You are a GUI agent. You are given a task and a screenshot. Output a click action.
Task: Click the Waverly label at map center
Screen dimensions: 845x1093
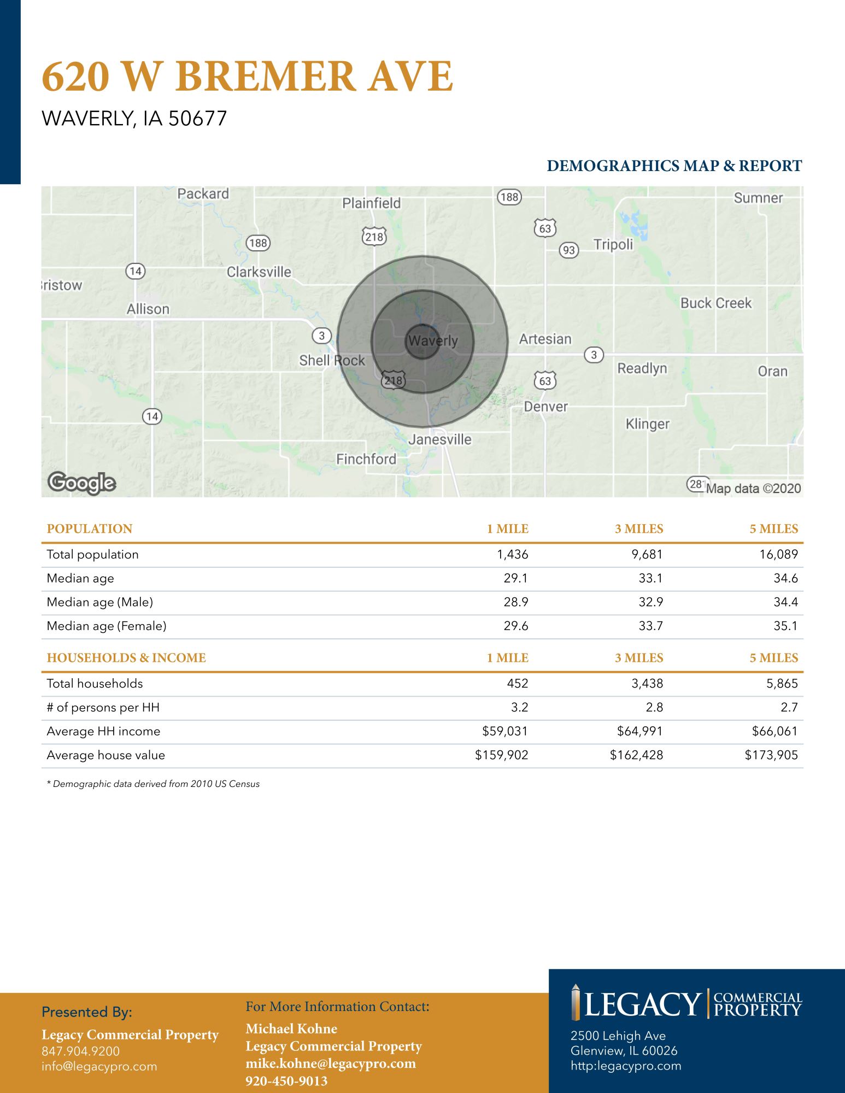433,340
